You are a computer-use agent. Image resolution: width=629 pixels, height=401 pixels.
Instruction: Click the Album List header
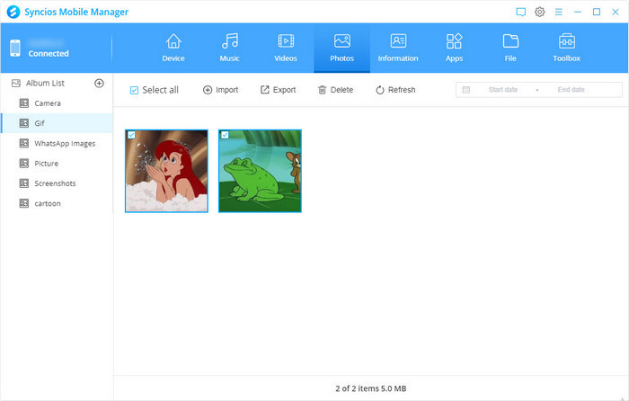pyautogui.click(x=45, y=83)
